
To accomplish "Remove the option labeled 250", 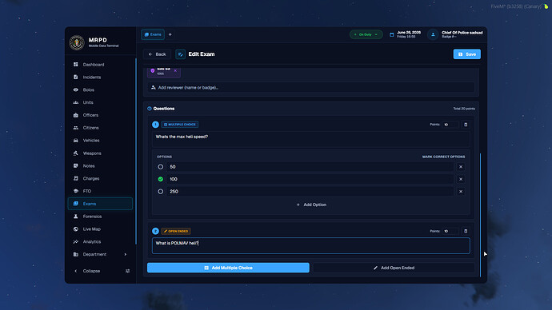I will (461, 191).
